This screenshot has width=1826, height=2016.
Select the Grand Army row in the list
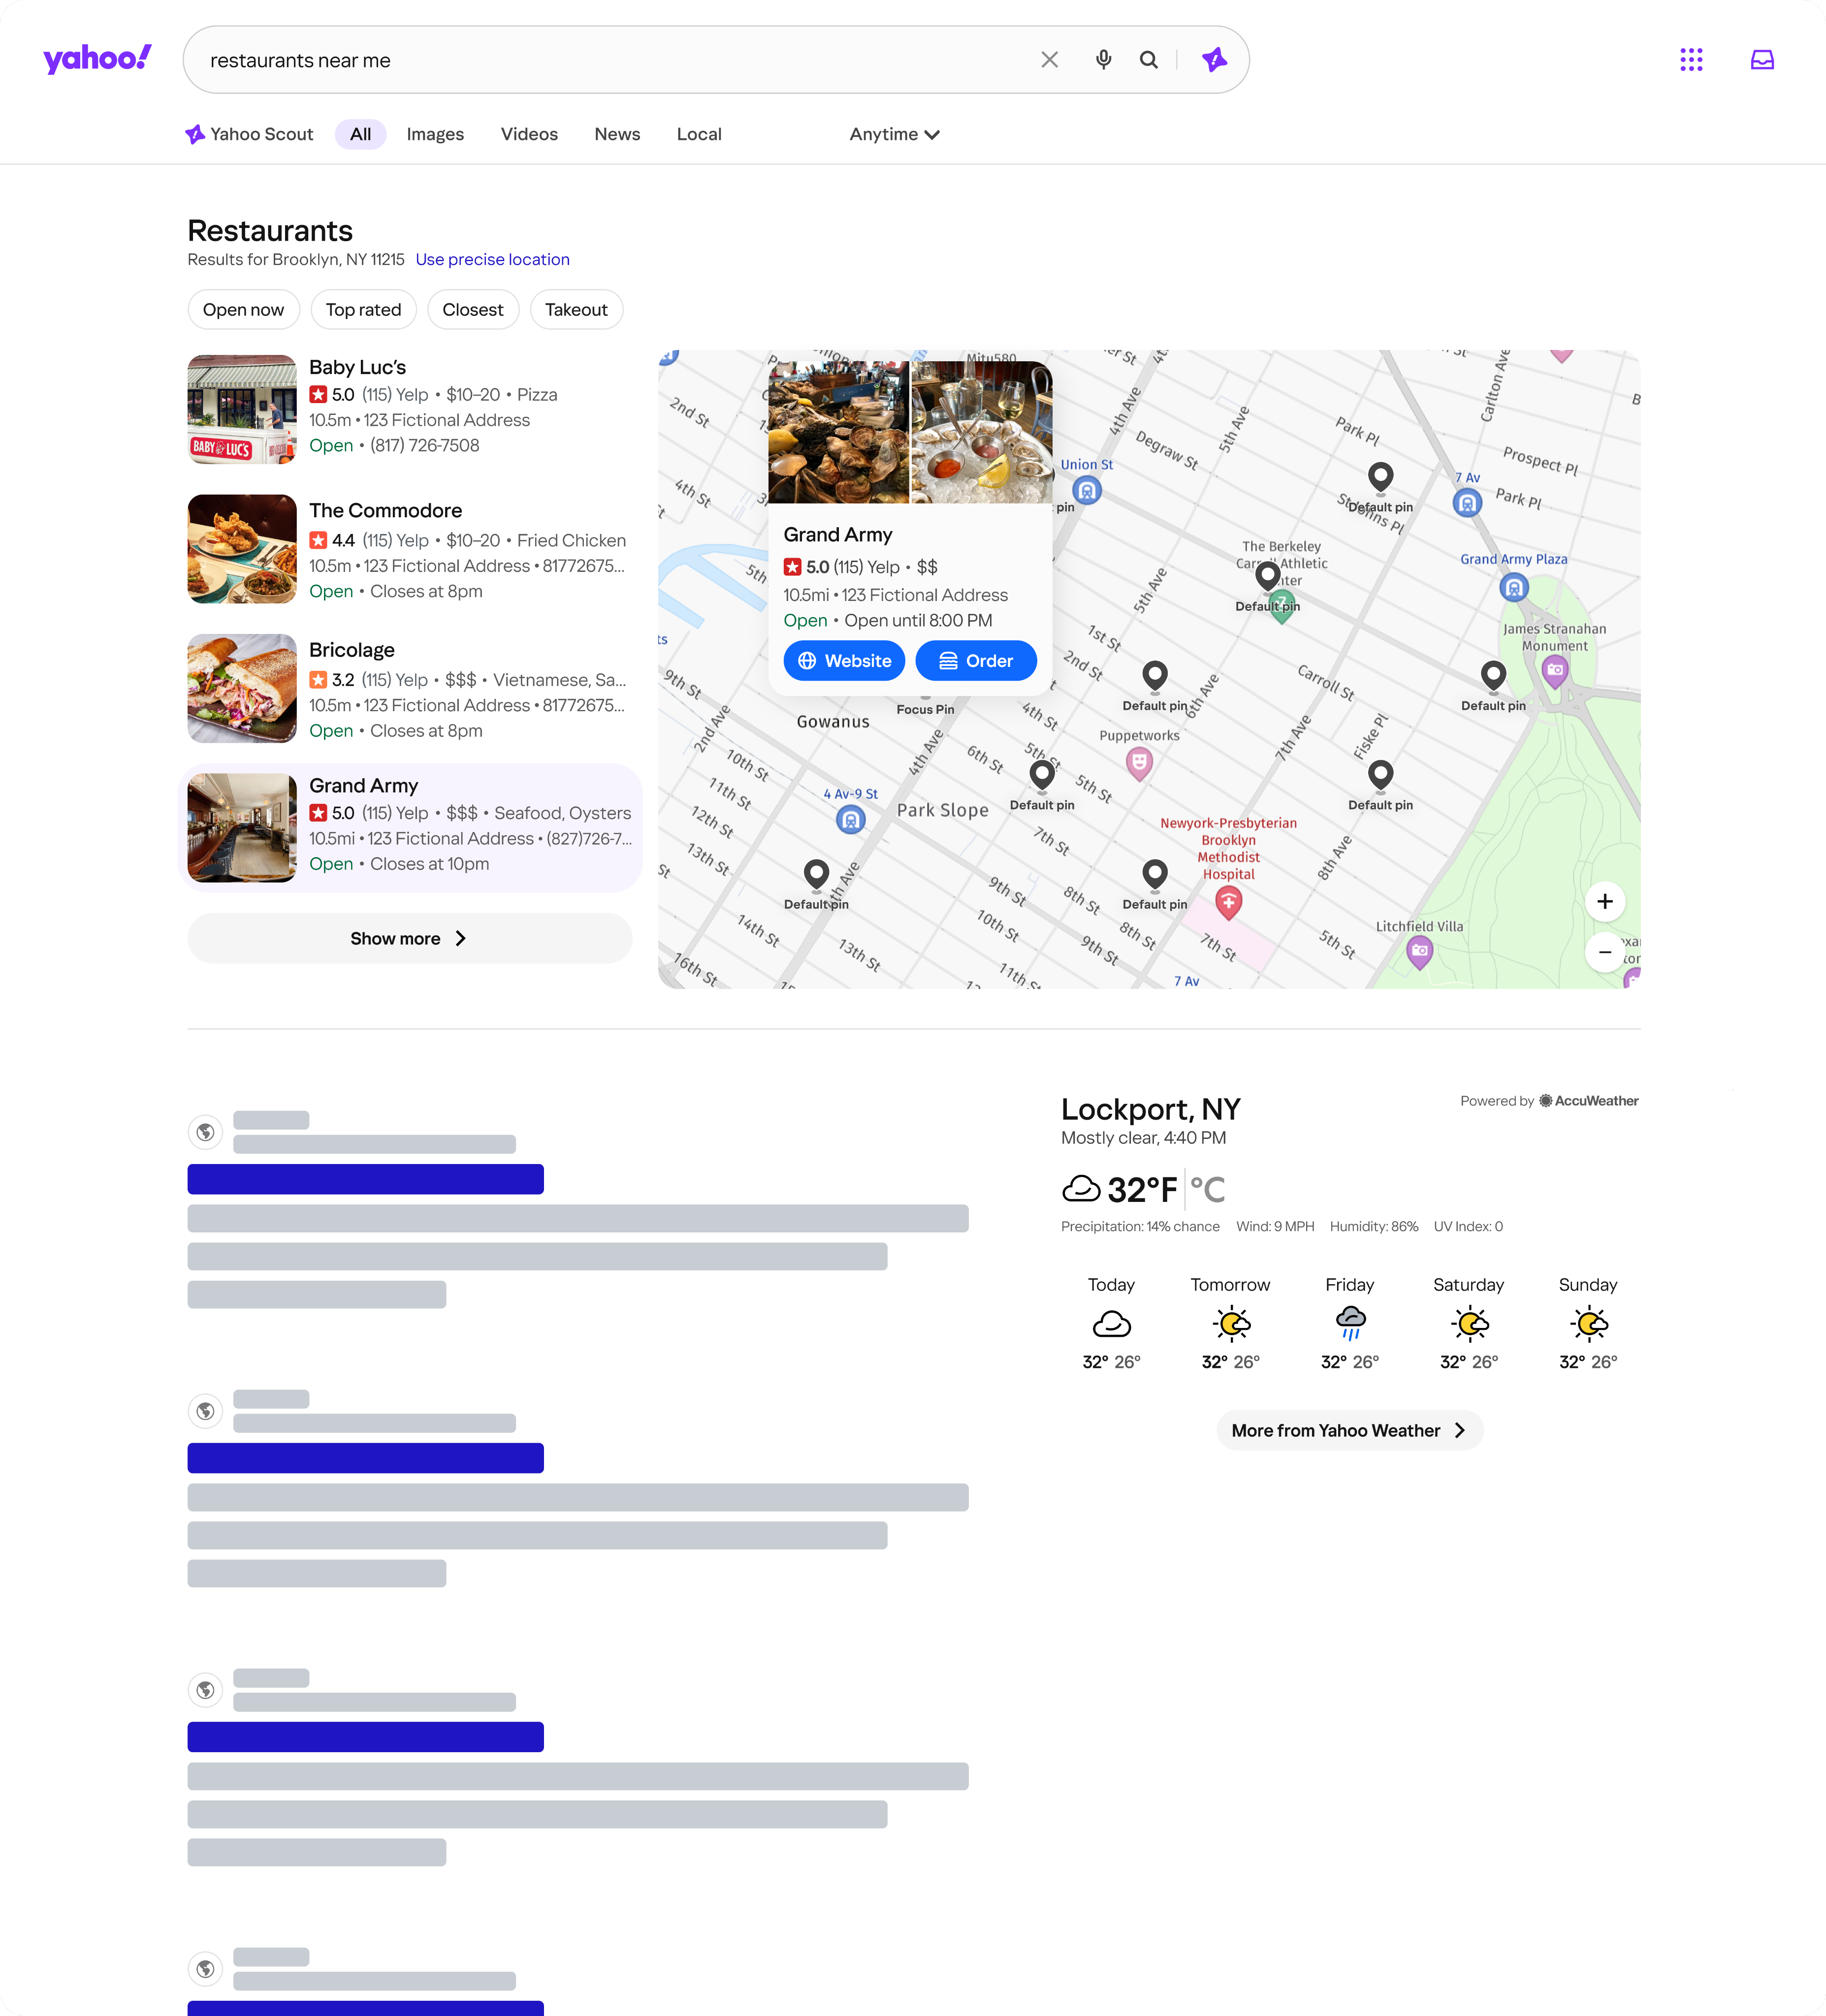(410, 828)
